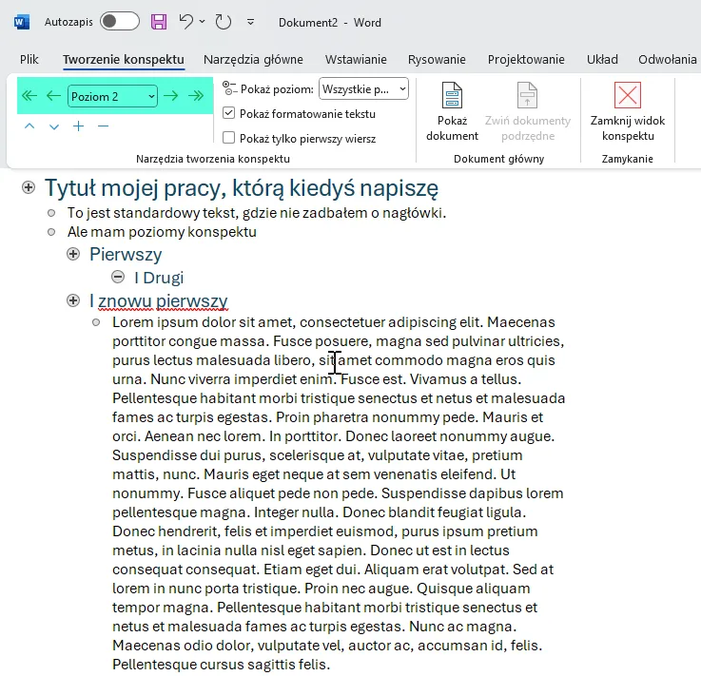
Task: Open the Pokaż poziom dropdown
Action: click(363, 88)
